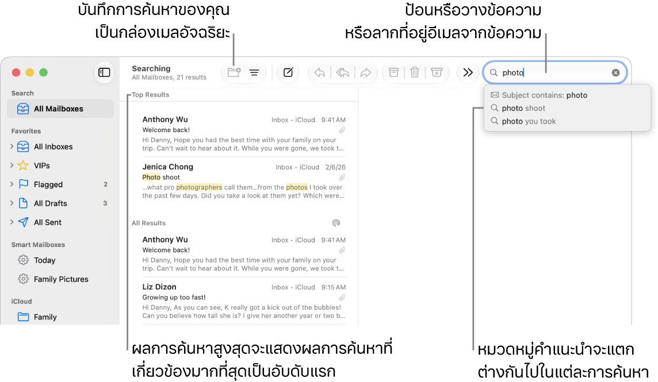
Task: Save search as Smart Mailbox icon
Action: click(234, 72)
